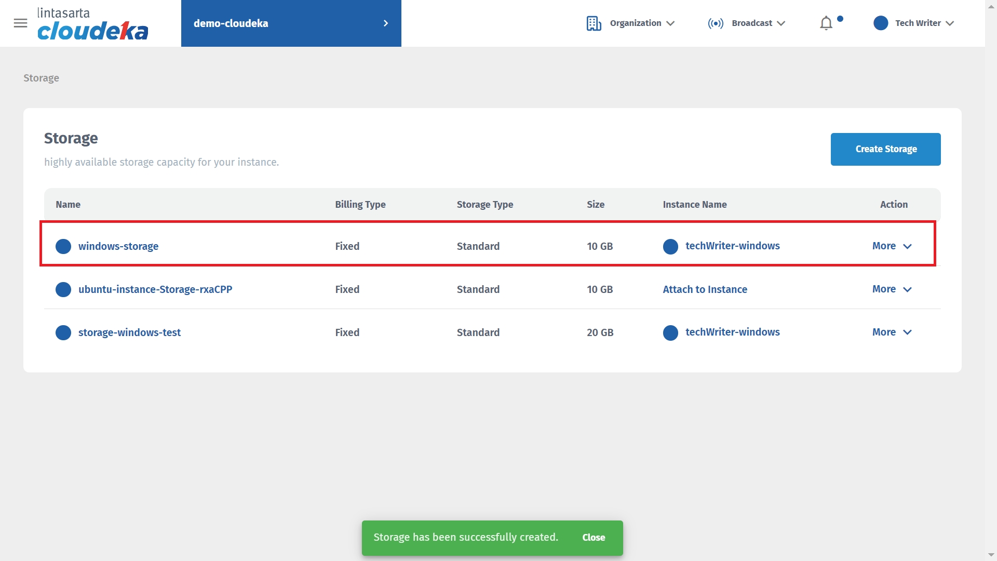Click the Tech Writer avatar circle
Image resolution: width=997 pixels, height=561 pixels.
point(880,23)
